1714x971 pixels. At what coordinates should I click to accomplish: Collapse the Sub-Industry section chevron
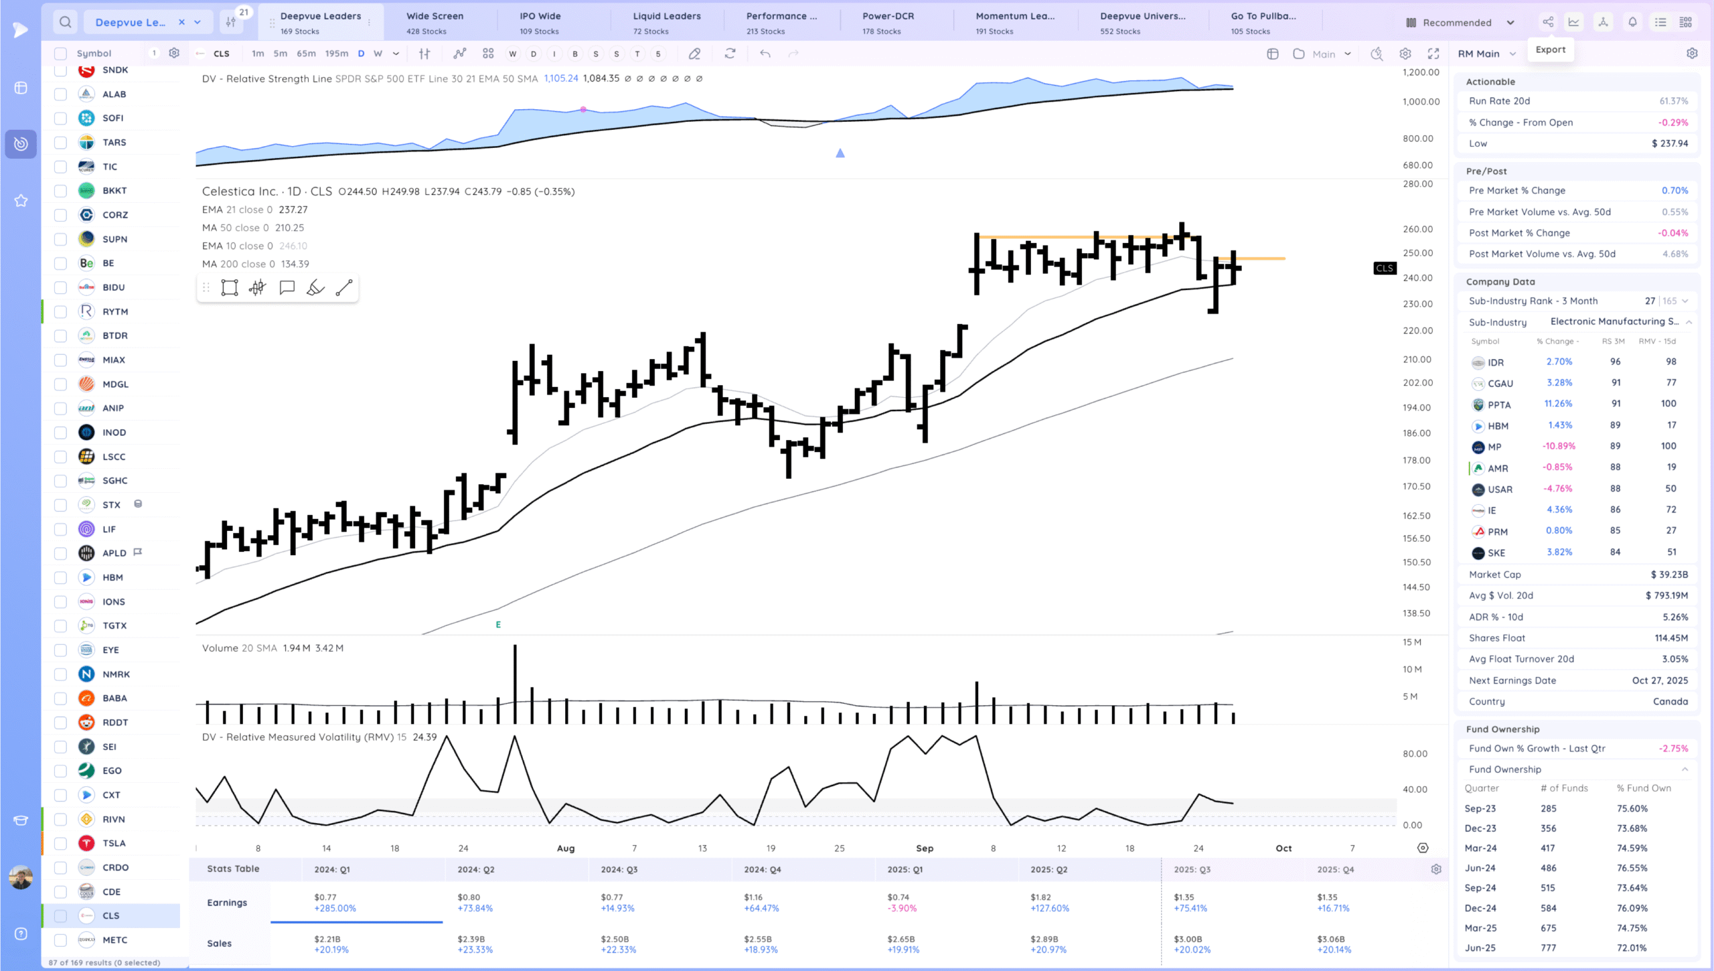1689,322
